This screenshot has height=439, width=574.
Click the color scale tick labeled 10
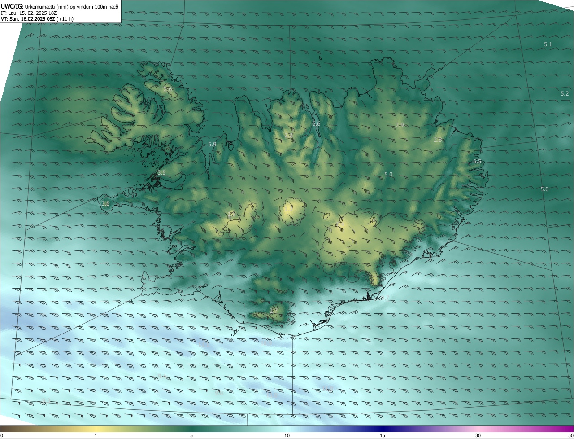(x=287, y=435)
